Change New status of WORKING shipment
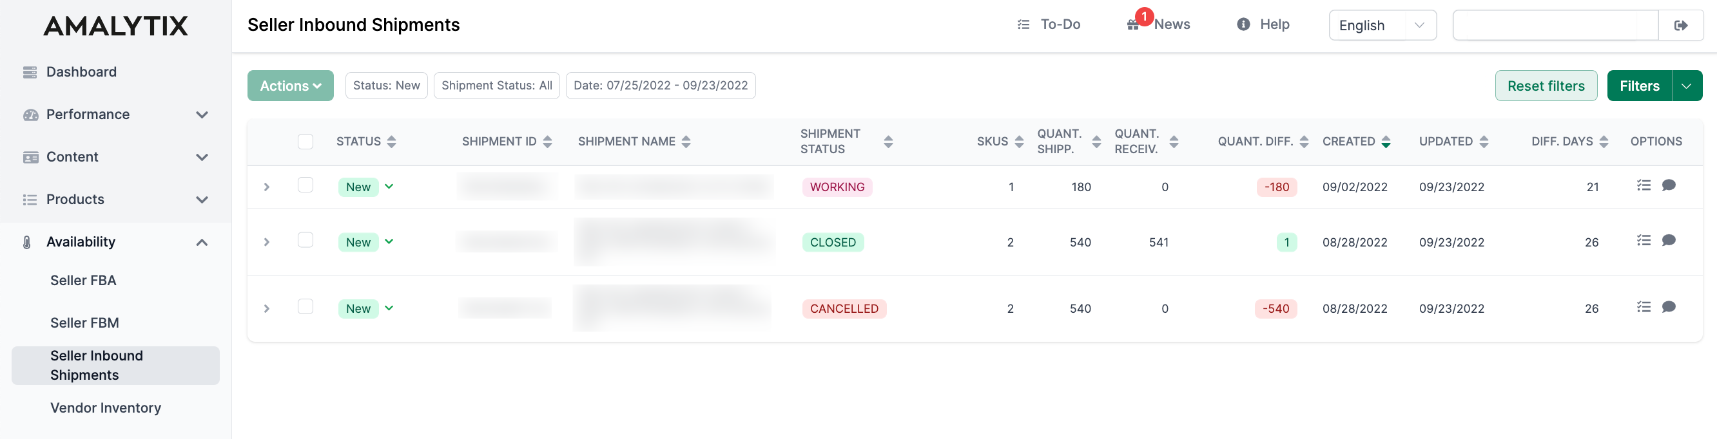Viewport: 1717px width, 439px height. [389, 187]
